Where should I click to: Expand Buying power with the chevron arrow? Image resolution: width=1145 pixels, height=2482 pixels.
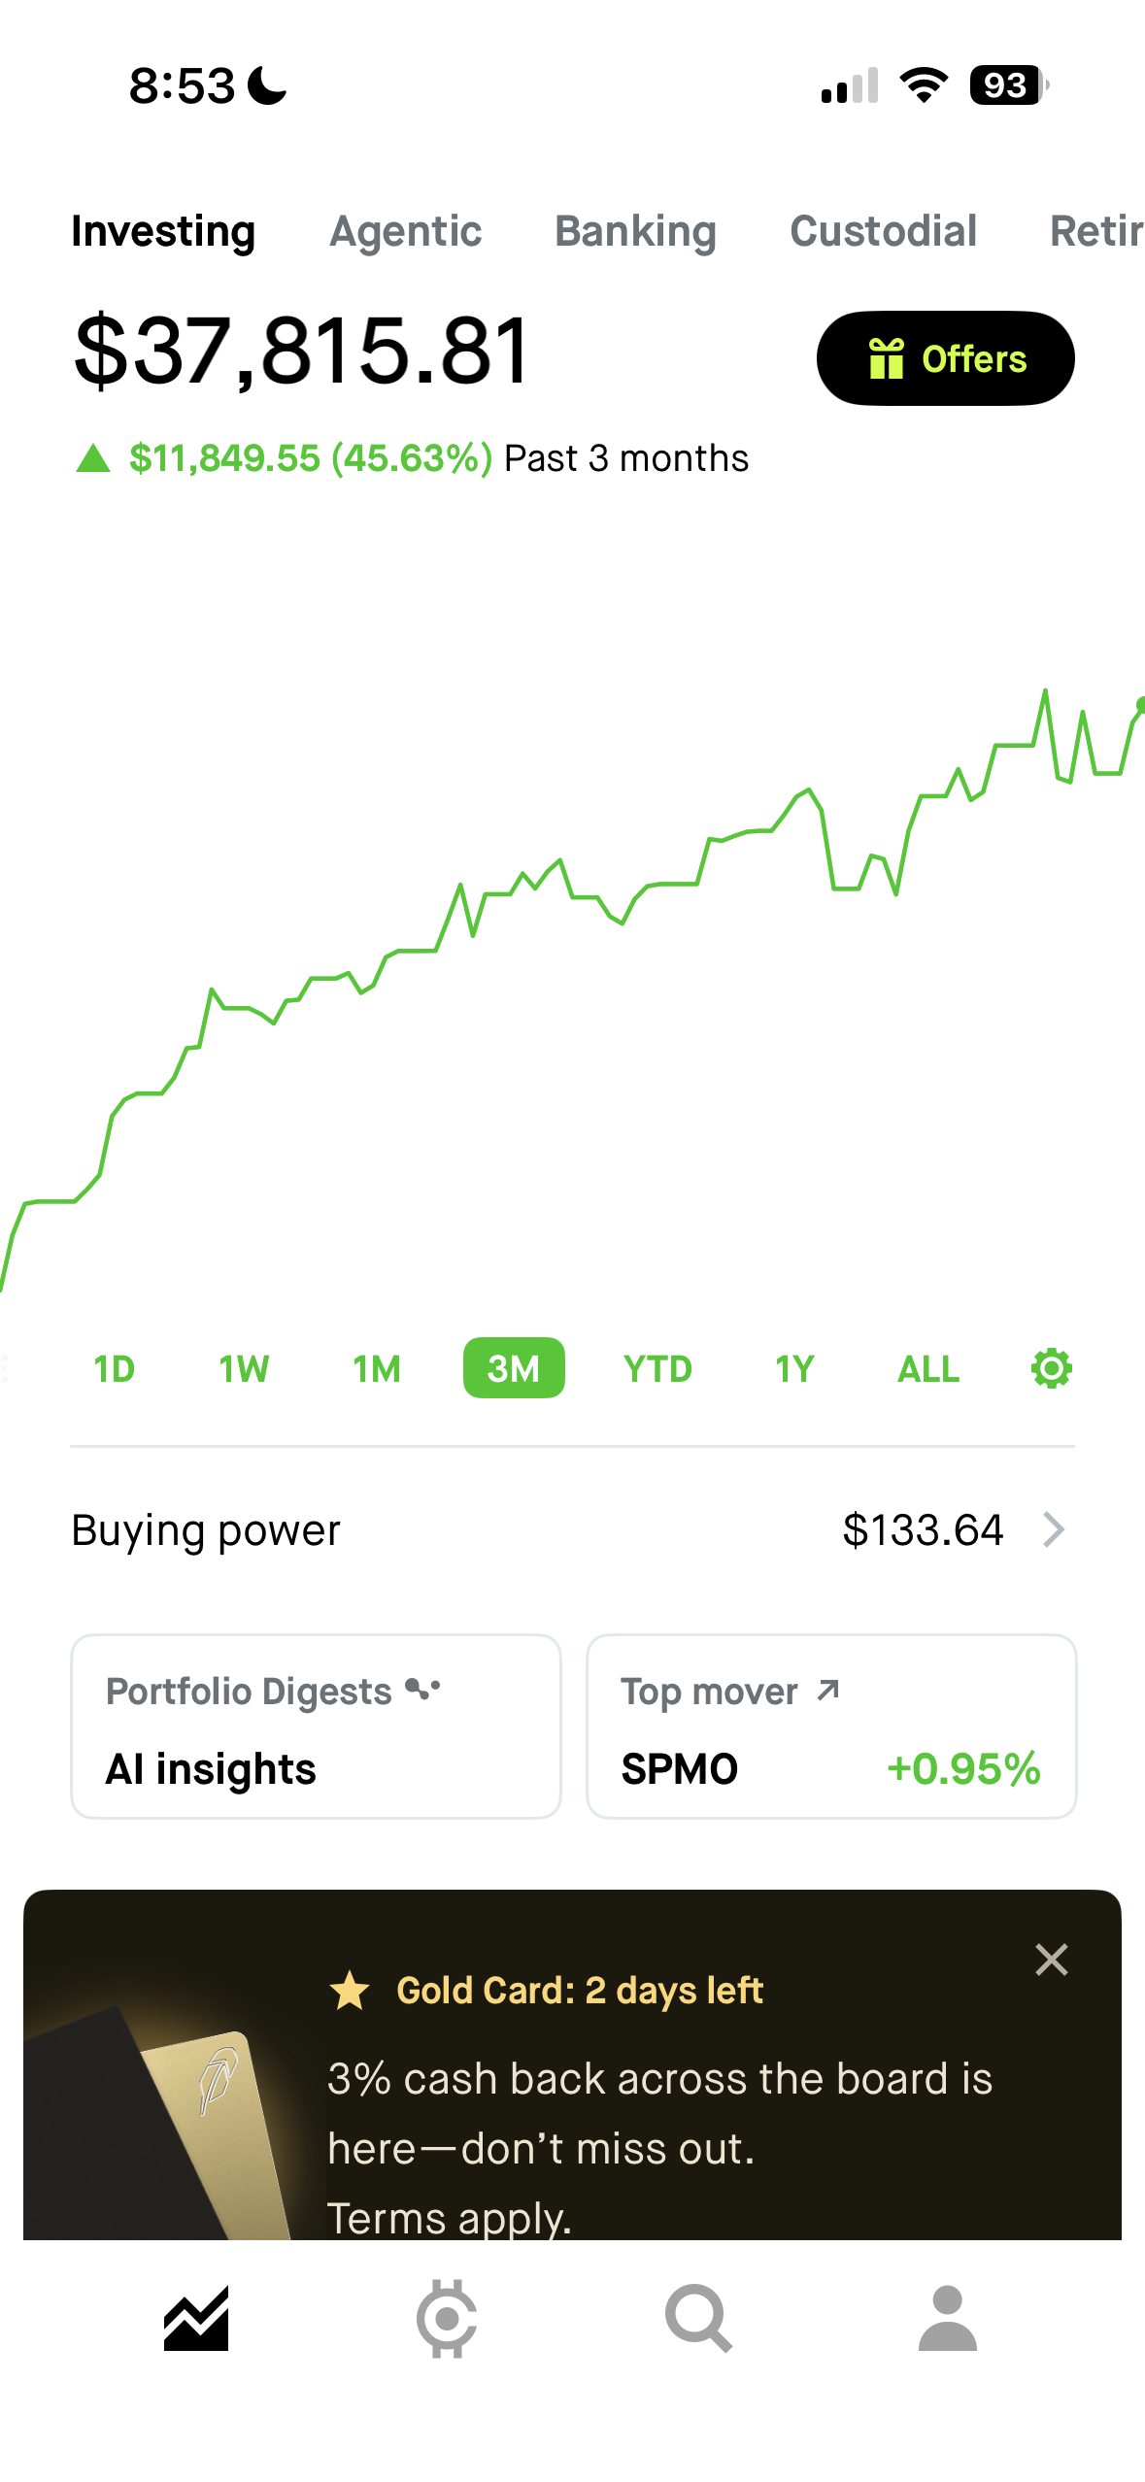(1054, 1529)
